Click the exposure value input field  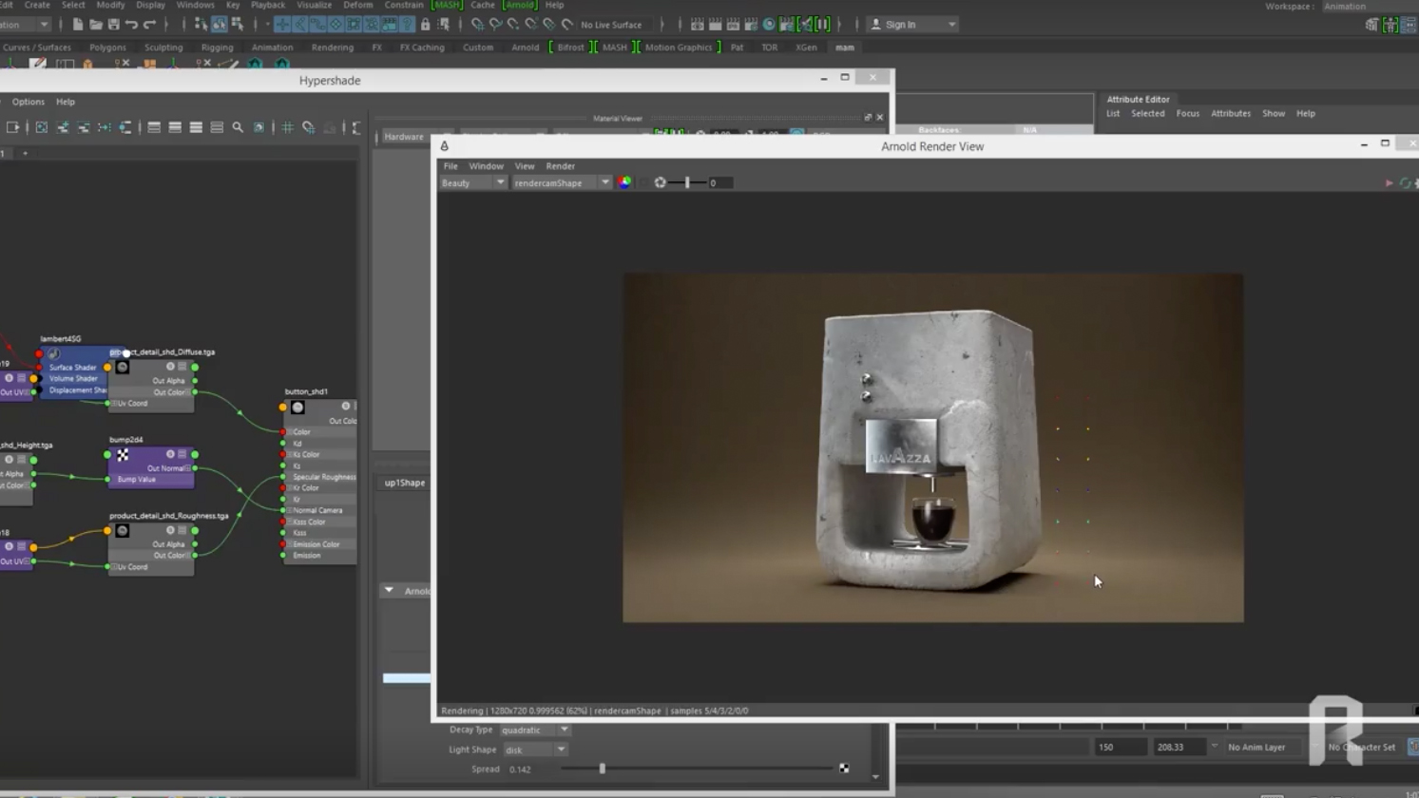720,182
